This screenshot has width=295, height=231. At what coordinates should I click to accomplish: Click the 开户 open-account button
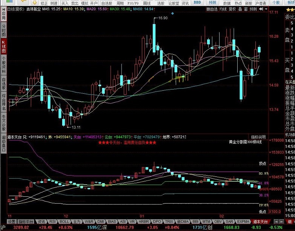coord(94,3)
